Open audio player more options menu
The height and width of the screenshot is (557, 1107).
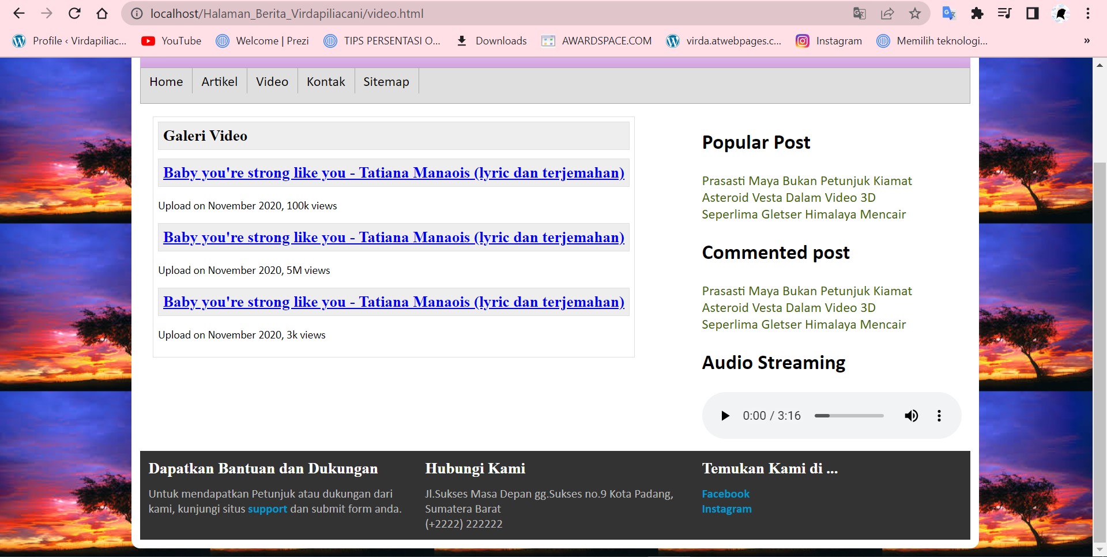click(x=939, y=416)
